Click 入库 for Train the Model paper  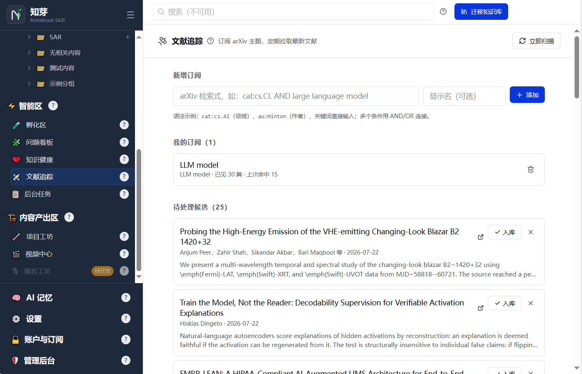click(x=505, y=303)
